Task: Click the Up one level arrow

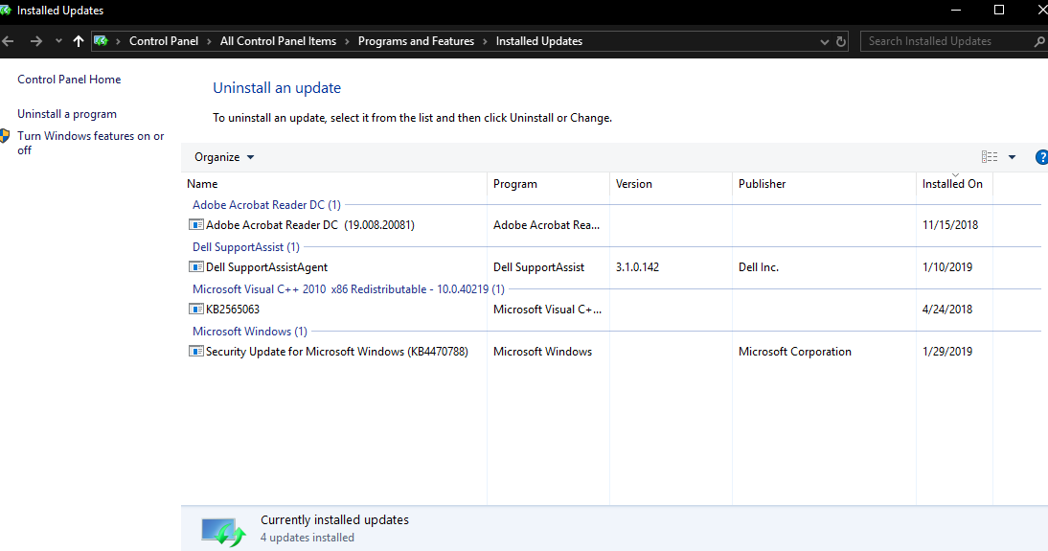Action: pyautogui.click(x=79, y=41)
